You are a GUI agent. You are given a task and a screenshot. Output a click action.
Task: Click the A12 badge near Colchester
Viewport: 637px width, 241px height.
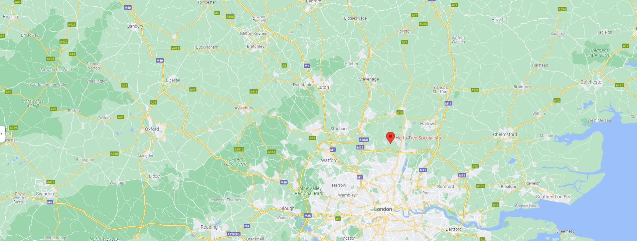tap(556, 101)
